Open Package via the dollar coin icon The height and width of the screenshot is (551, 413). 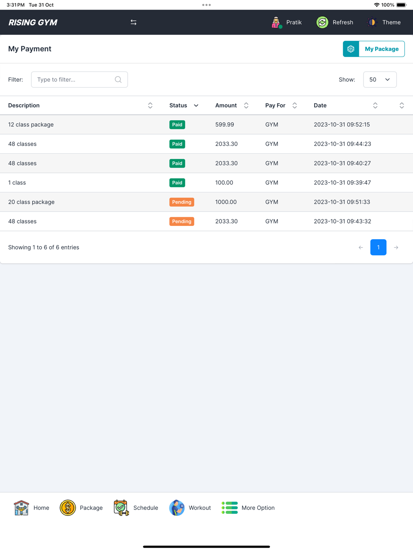point(68,508)
